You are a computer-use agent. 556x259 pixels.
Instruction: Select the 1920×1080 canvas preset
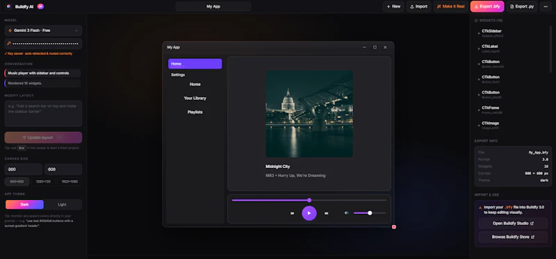(69, 181)
